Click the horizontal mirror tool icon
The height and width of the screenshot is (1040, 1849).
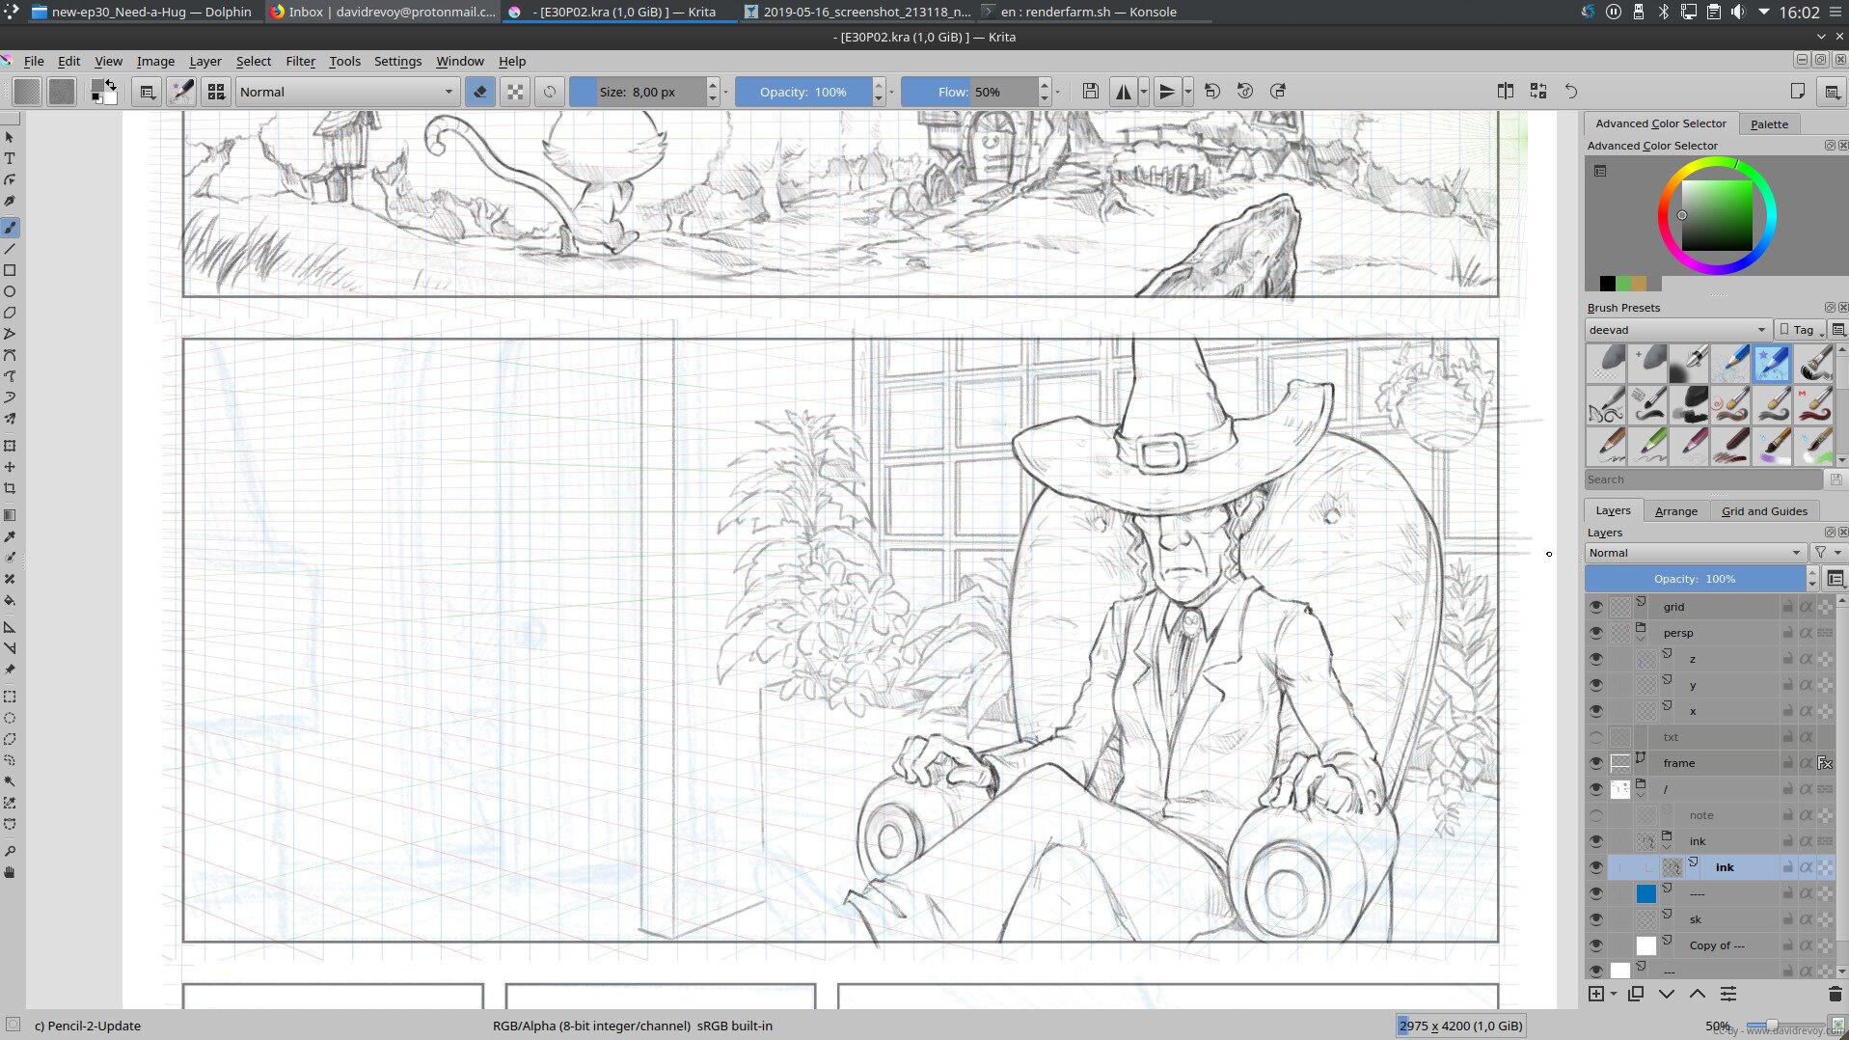[1124, 92]
